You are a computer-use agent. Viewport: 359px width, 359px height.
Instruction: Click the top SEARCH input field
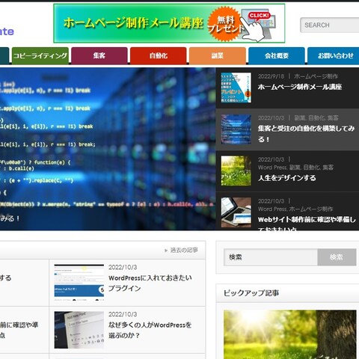pos(330,25)
